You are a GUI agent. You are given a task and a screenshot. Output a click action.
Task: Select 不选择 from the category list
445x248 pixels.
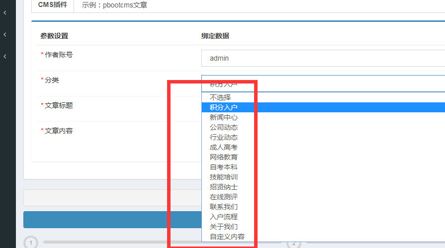pos(220,97)
